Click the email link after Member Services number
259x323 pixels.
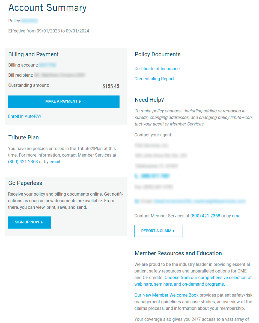(x=237, y=216)
